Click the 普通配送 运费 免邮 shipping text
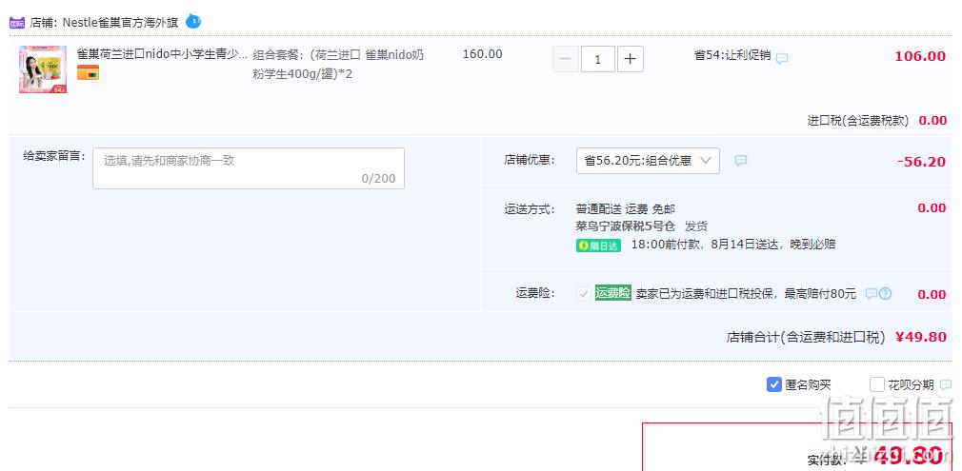This screenshot has height=471, width=962. pyautogui.click(x=625, y=209)
